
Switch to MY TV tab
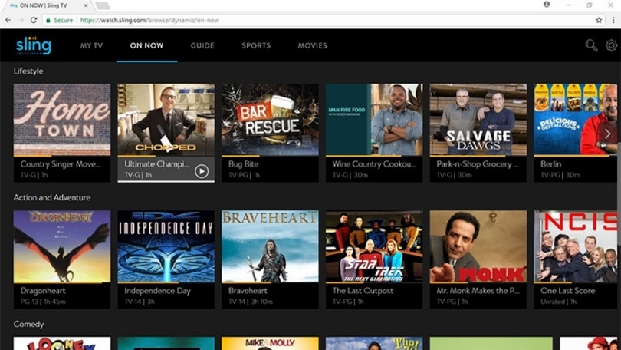91,45
